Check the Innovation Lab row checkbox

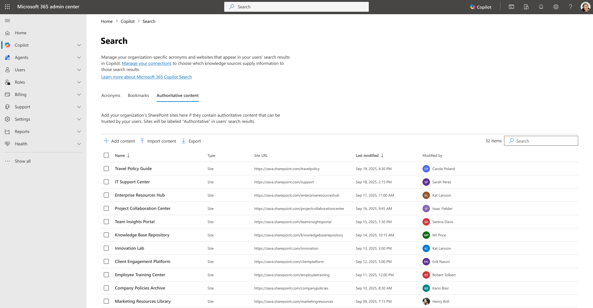pos(106,248)
